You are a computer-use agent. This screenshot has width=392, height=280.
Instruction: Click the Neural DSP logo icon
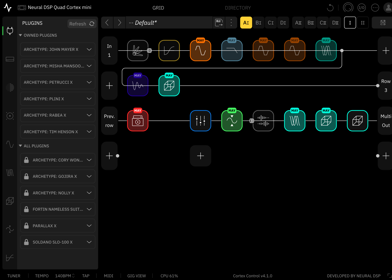[x=8, y=8]
